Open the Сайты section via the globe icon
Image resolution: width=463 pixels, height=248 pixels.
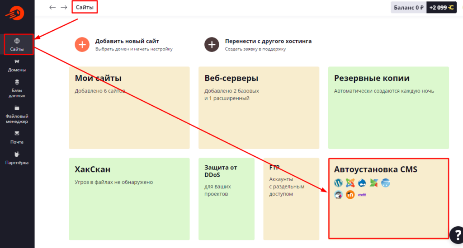tap(17, 41)
